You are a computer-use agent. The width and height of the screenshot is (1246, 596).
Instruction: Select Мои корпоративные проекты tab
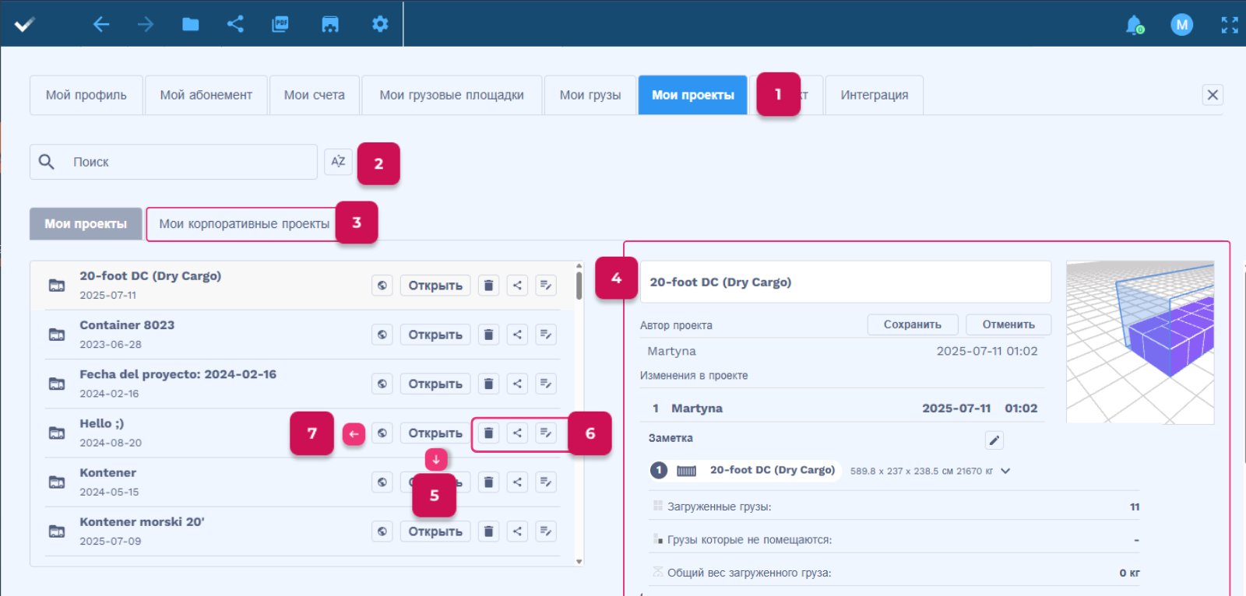tap(244, 224)
